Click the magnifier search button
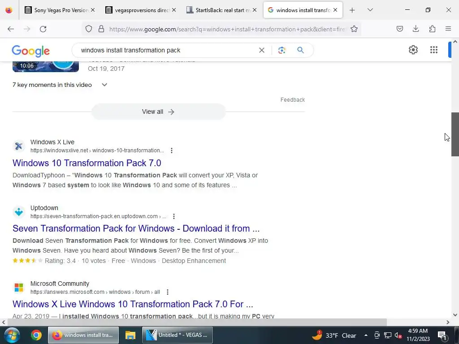 pyautogui.click(x=300, y=50)
